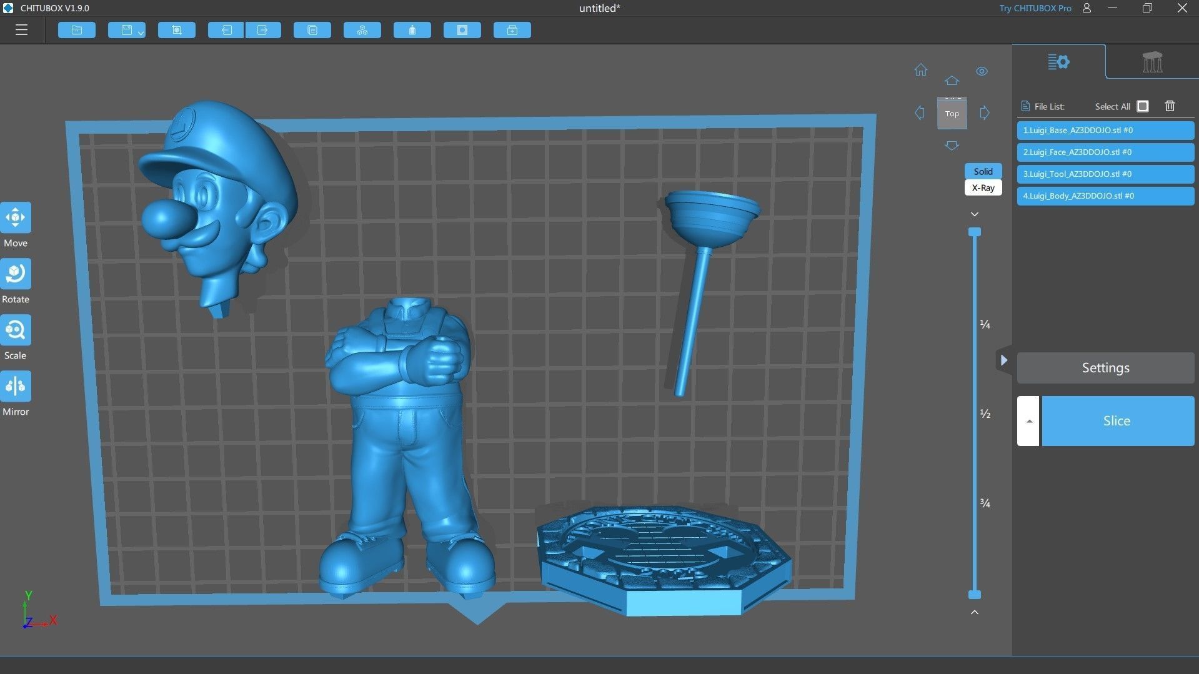Viewport: 1199px width, 674px height.
Task: Click the ¼ mark on layer slider
Action: pos(985,324)
